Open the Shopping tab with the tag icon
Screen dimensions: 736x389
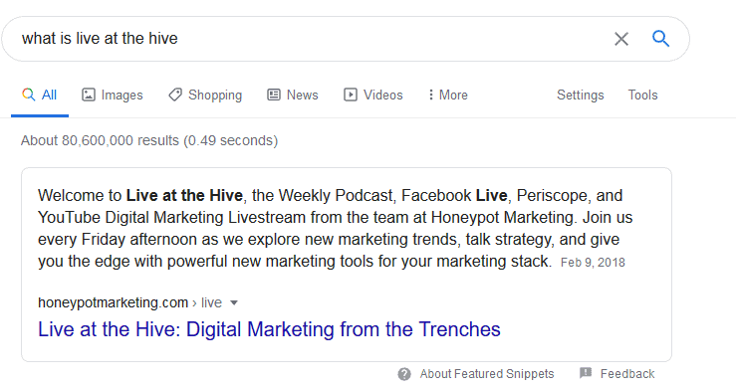tap(205, 96)
